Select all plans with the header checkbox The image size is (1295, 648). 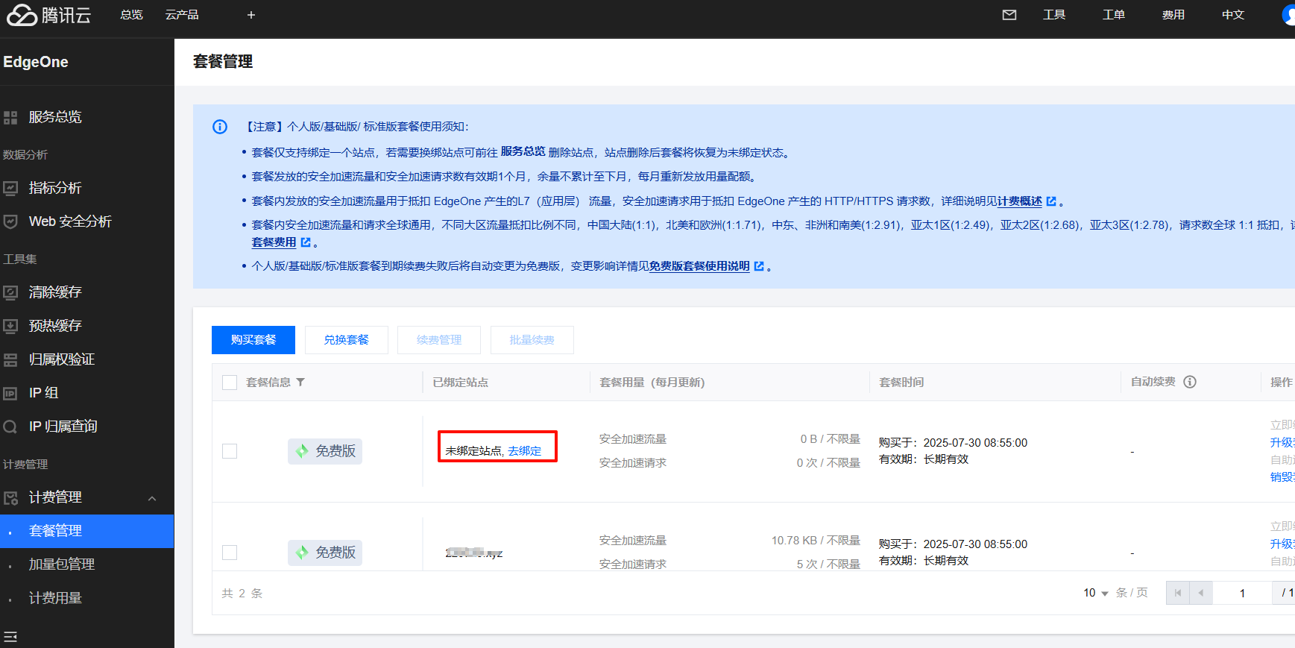click(230, 383)
